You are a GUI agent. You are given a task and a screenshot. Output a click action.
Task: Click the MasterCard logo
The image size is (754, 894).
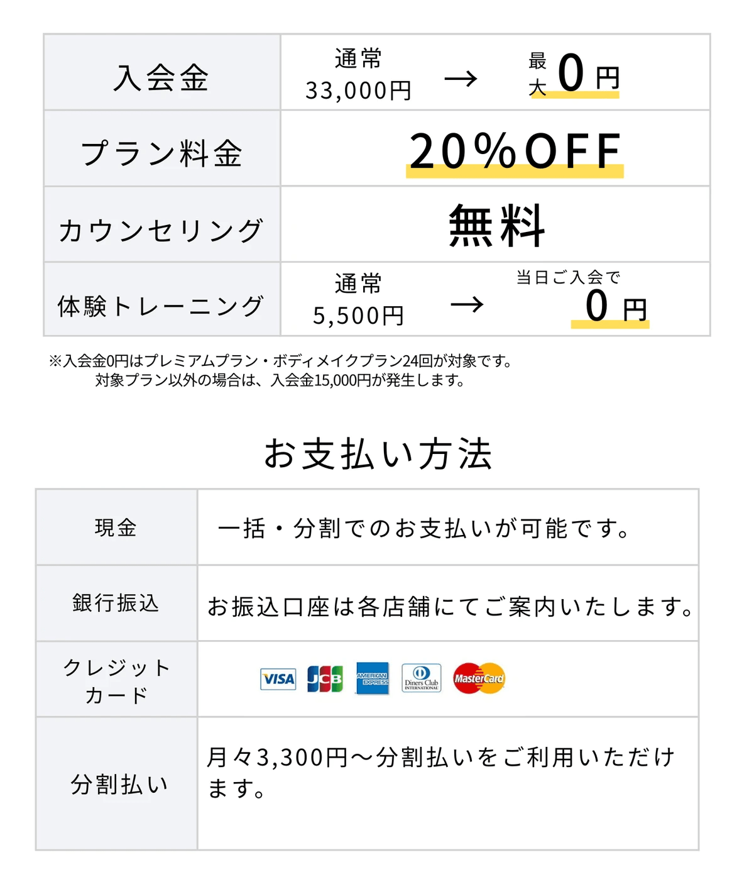(x=479, y=678)
